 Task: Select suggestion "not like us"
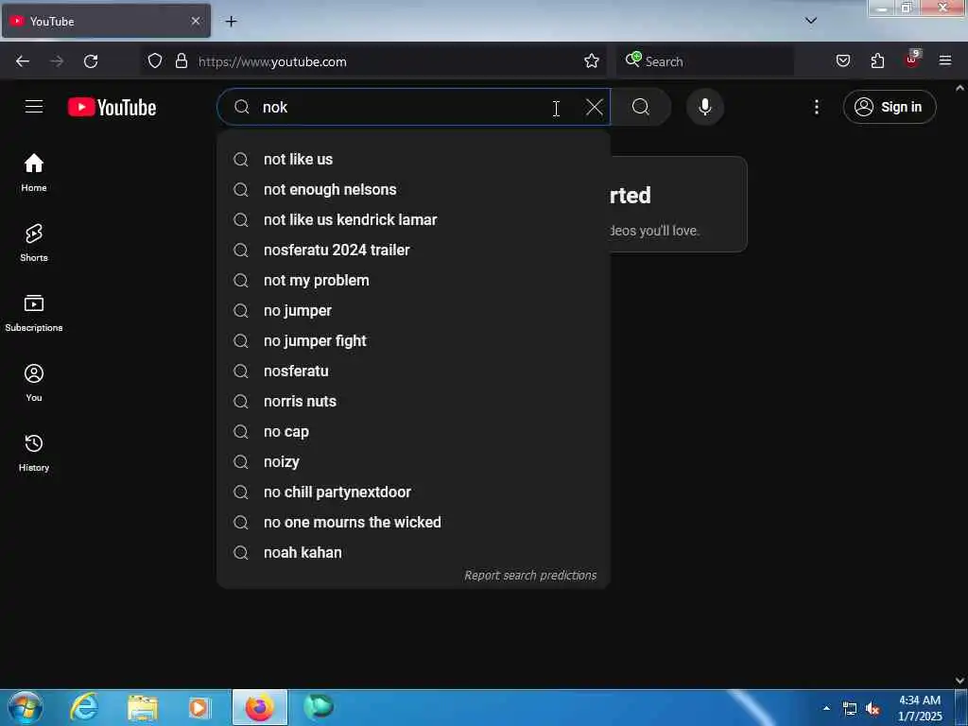pyautogui.click(x=414, y=159)
